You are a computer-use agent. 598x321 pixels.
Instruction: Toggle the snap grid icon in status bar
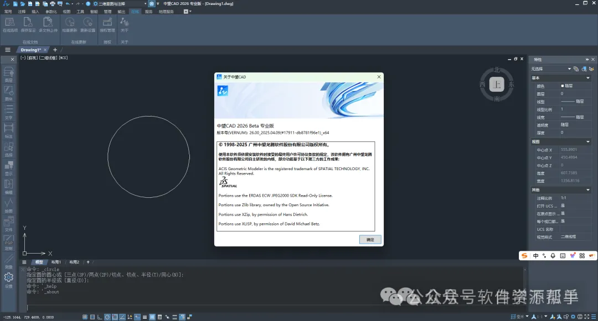point(85,317)
